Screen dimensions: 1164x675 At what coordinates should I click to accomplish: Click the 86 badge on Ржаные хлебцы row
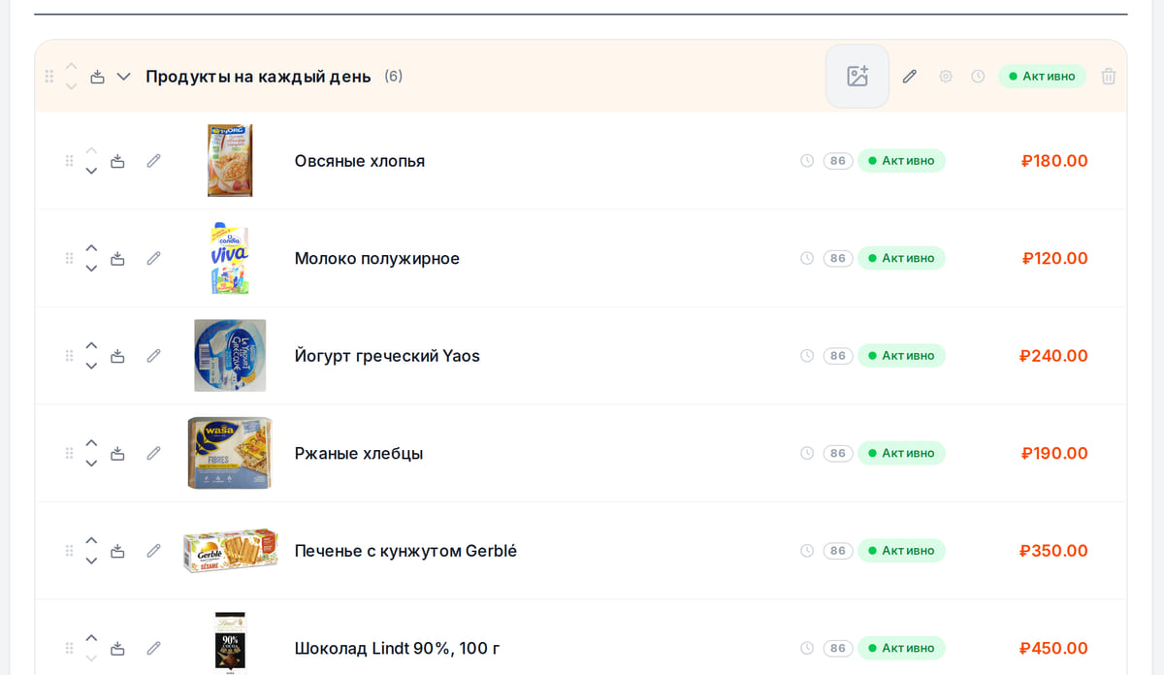(x=838, y=453)
